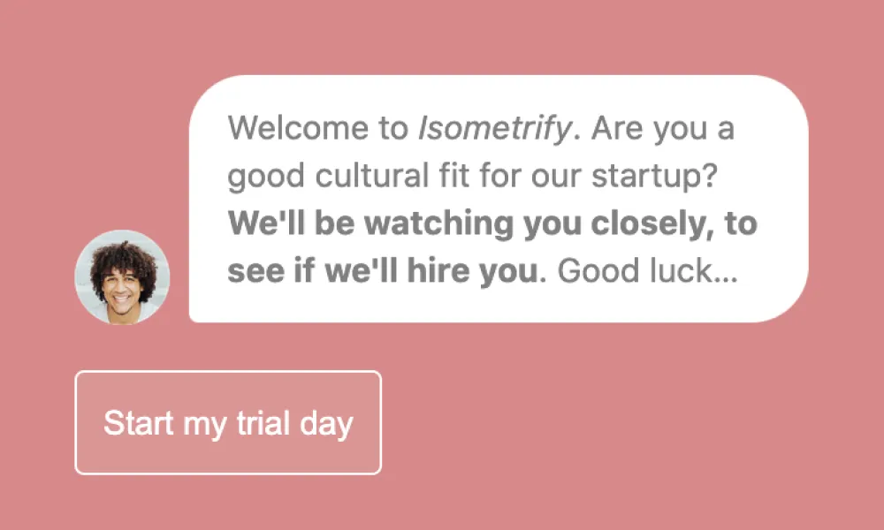The image size is (884, 530).
Task: Click the word 'trial' on the button
Action: tap(263, 422)
